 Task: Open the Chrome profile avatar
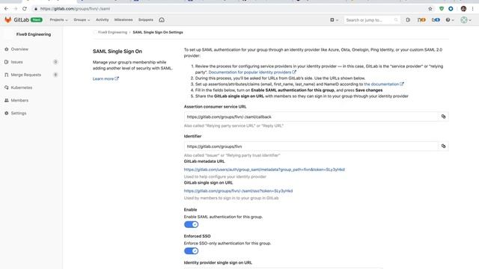click(x=463, y=9)
